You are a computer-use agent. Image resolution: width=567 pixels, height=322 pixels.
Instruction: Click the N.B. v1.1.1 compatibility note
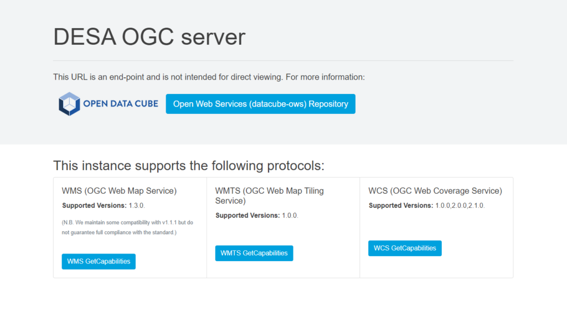127,227
